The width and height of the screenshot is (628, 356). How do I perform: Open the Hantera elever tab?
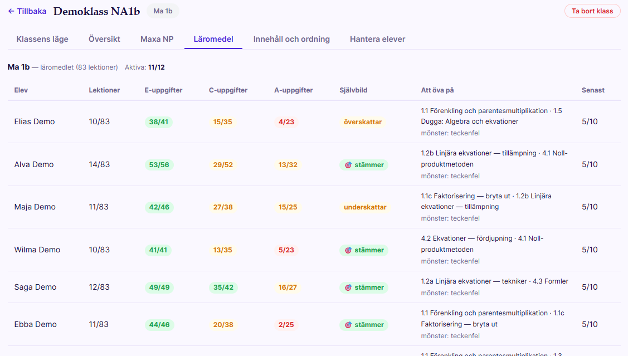pyautogui.click(x=378, y=39)
